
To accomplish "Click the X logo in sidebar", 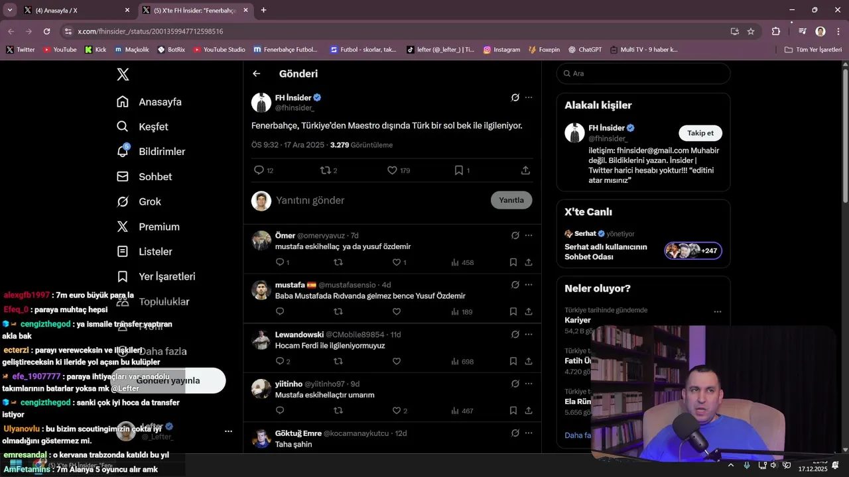I will point(123,74).
